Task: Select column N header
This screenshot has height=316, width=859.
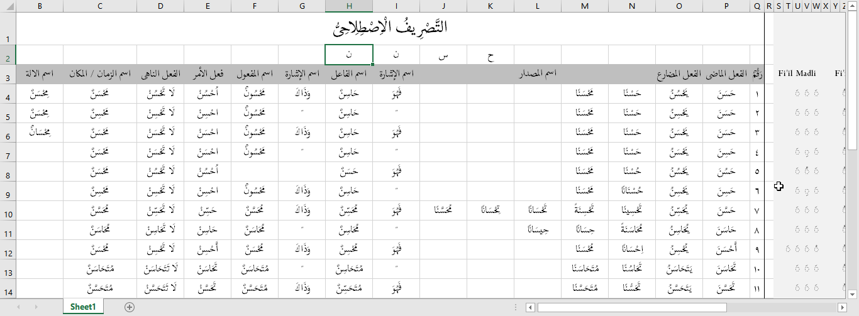Action: point(632,6)
